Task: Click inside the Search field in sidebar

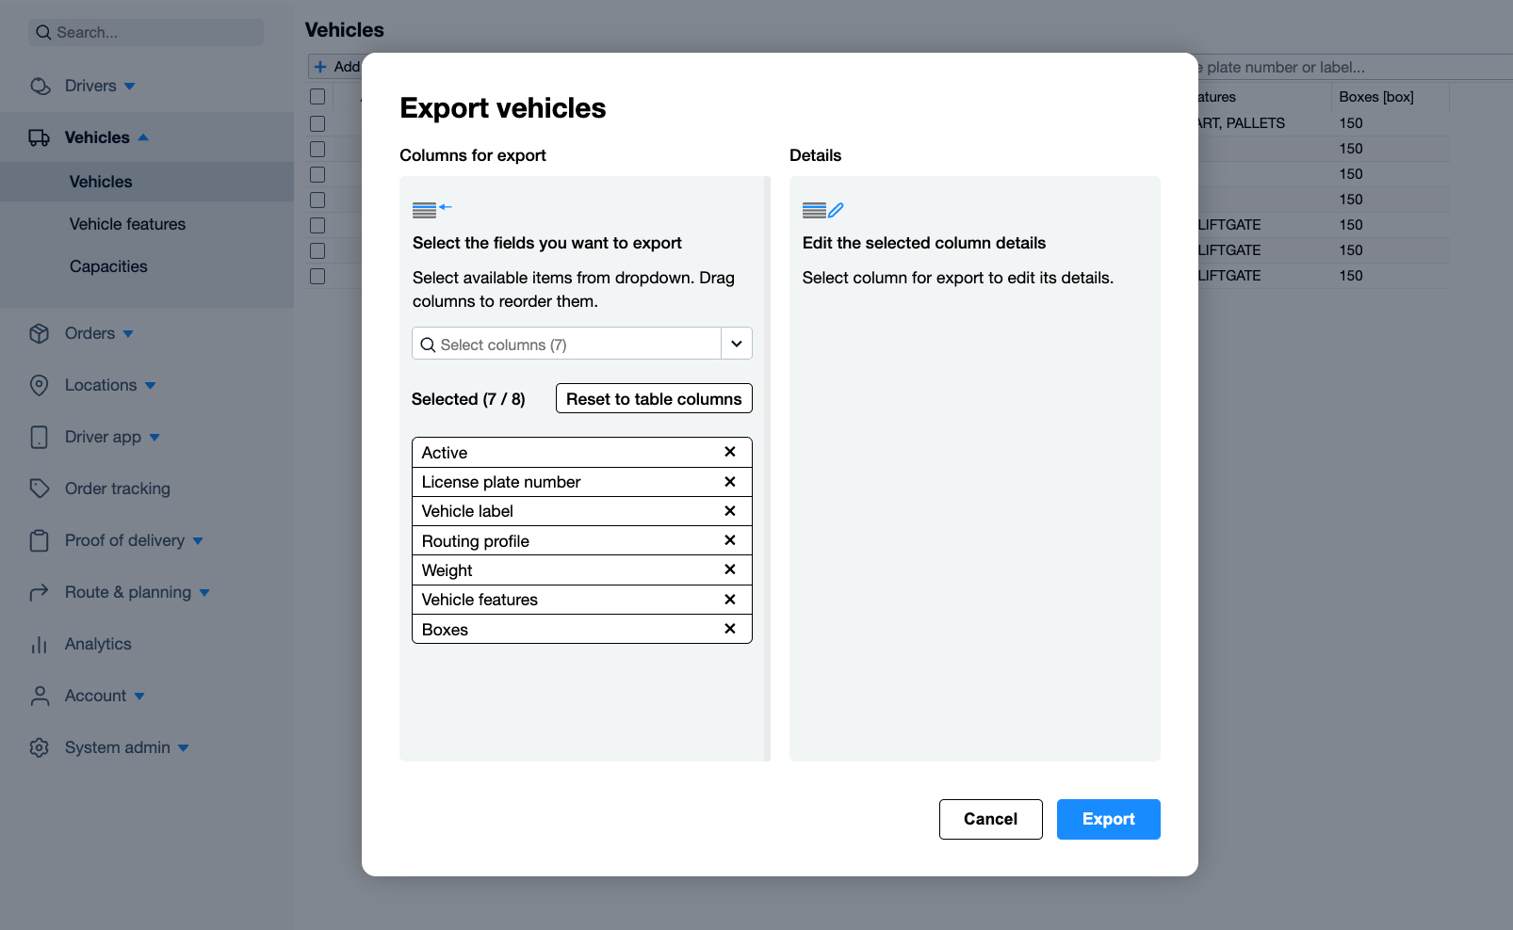Action: 146,32
